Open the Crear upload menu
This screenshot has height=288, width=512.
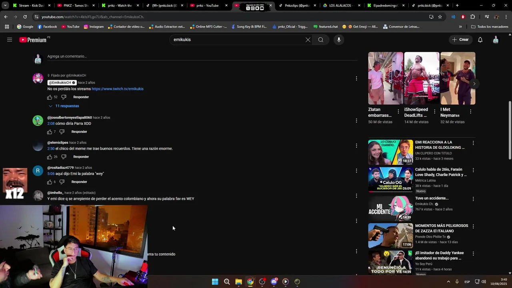click(460, 40)
